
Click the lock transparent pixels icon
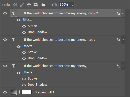[x=15, y=5]
